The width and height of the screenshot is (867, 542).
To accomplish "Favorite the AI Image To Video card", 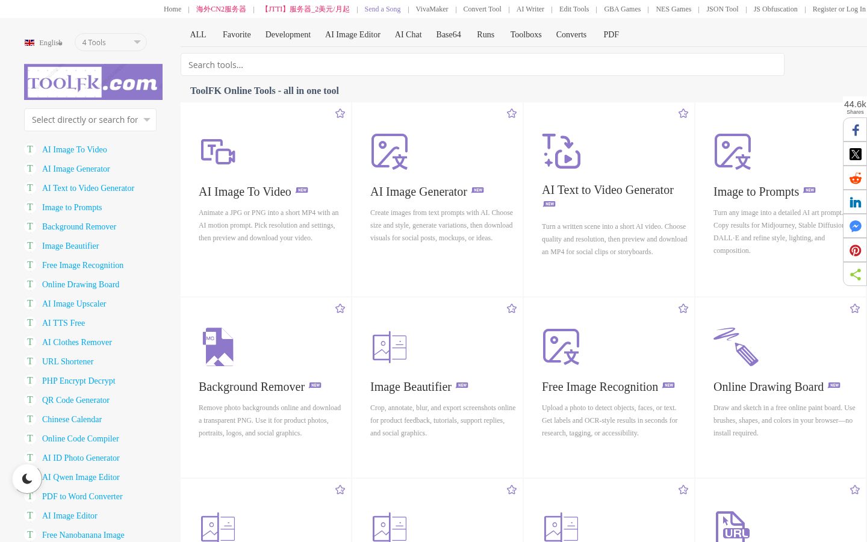I will click(x=340, y=113).
